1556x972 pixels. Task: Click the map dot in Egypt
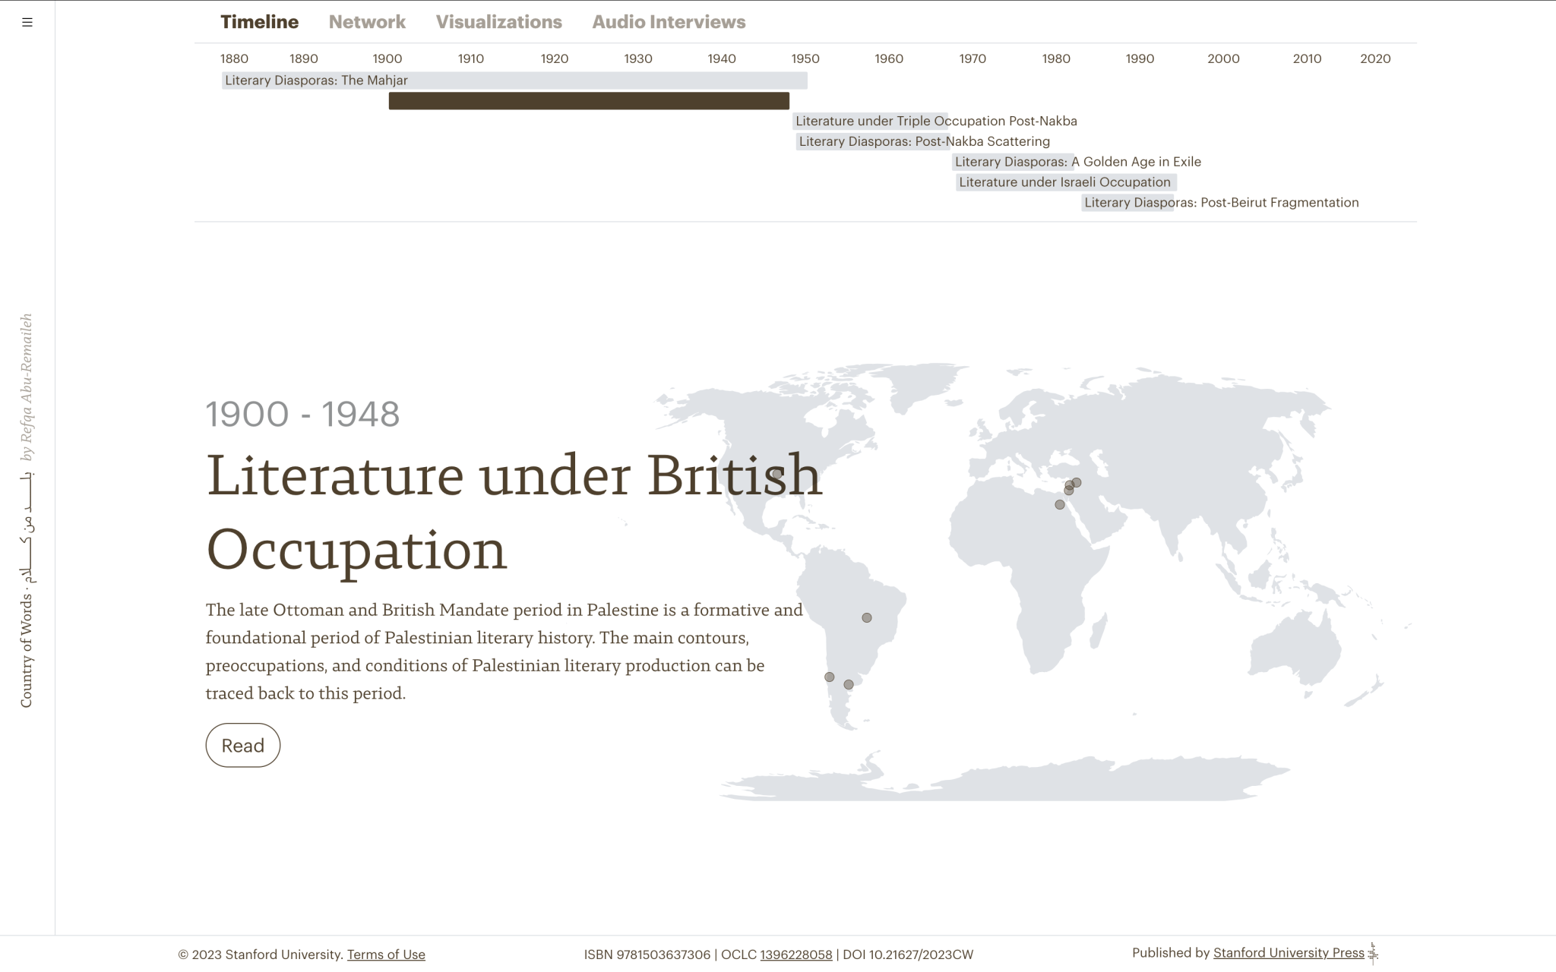pos(1060,505)
